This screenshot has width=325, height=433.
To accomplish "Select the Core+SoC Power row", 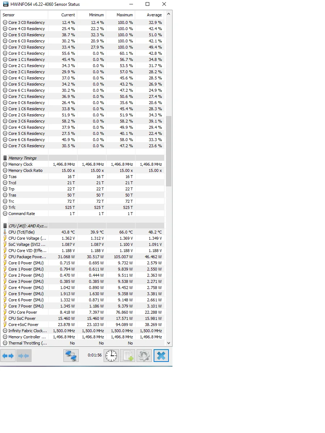I will [83, 325].
